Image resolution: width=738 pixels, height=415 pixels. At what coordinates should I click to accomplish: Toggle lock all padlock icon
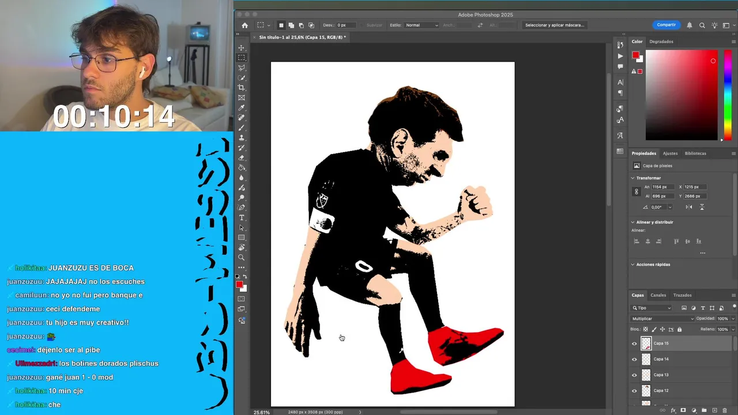pos(679,329)
